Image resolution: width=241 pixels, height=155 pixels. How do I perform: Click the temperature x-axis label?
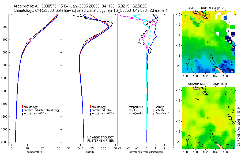pos(35,152)
